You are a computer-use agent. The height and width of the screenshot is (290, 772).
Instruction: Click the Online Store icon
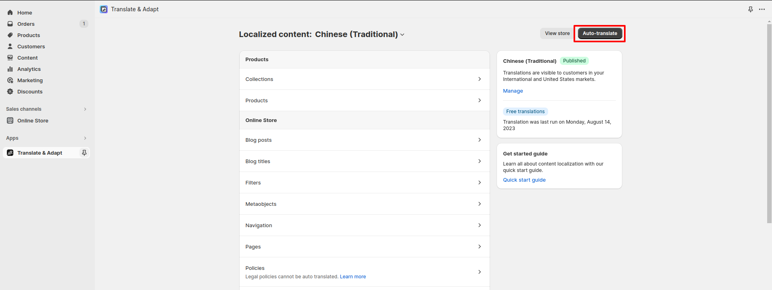(x=10, y=120)
